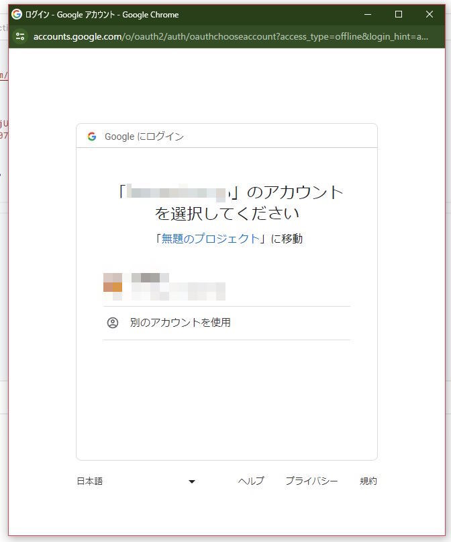The height and width of the screenshot is (542, 451).
Task: Open the ヘルプ link
Action: coord(251,481)
